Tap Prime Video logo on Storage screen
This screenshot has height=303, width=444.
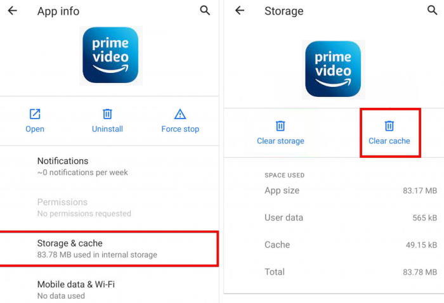tap(333, 69)
